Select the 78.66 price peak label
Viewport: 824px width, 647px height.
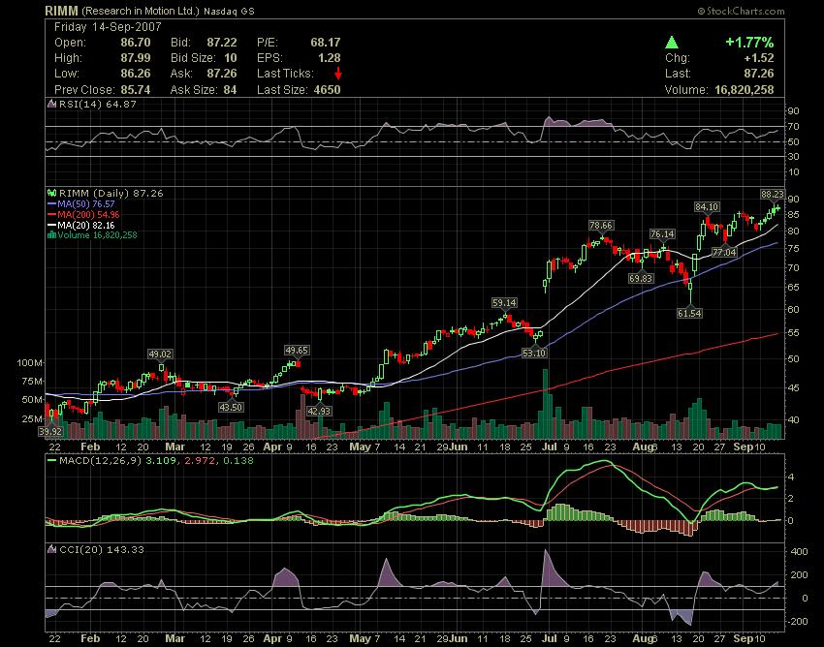(601, 226)
